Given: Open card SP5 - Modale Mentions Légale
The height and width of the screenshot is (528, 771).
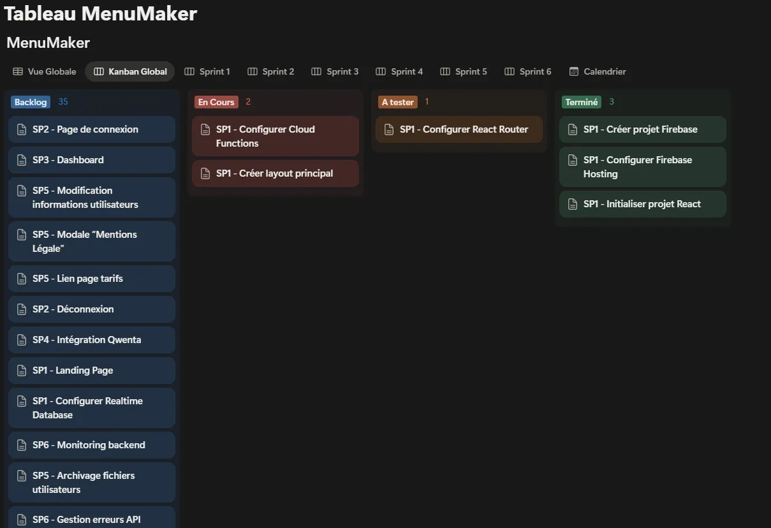Looking at the screenshot, I should pos(92,242).
